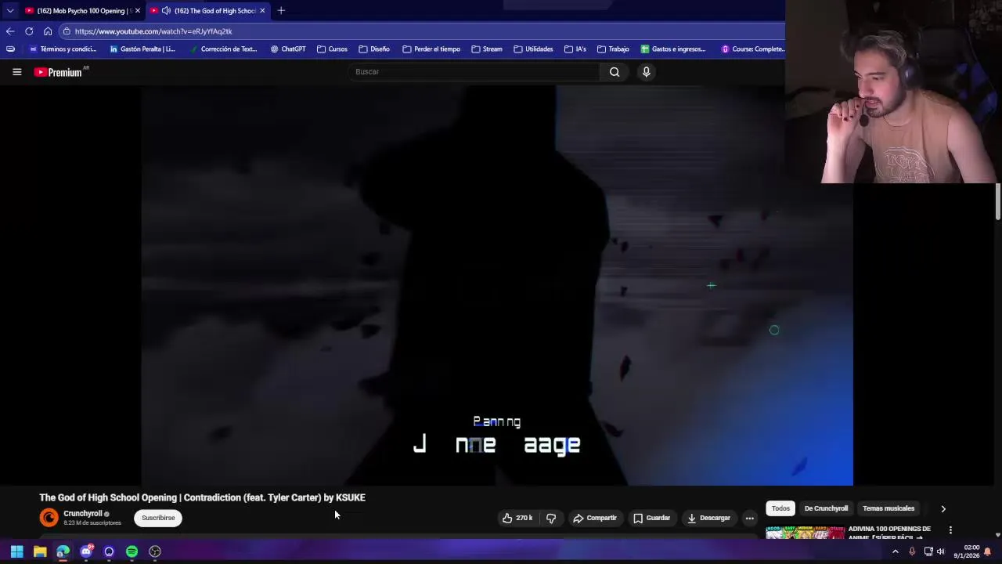Click the '8,23 M de suscriptores' subscriber count
Screen dimensions: 1002x564
click(92, 523)
